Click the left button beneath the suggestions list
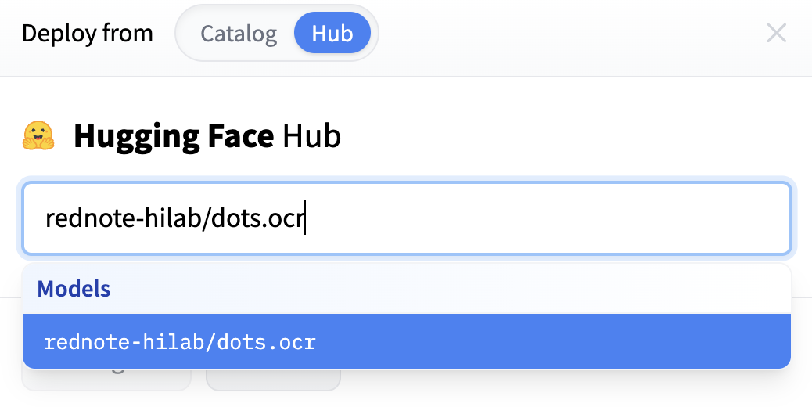The width and height of the screenshot is (812, 407). 106,381
